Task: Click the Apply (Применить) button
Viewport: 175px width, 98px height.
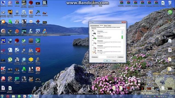Action: (122, 61)
